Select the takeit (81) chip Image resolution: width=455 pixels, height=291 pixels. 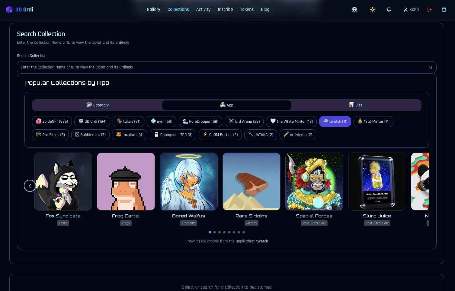click(x=128, y=122)
